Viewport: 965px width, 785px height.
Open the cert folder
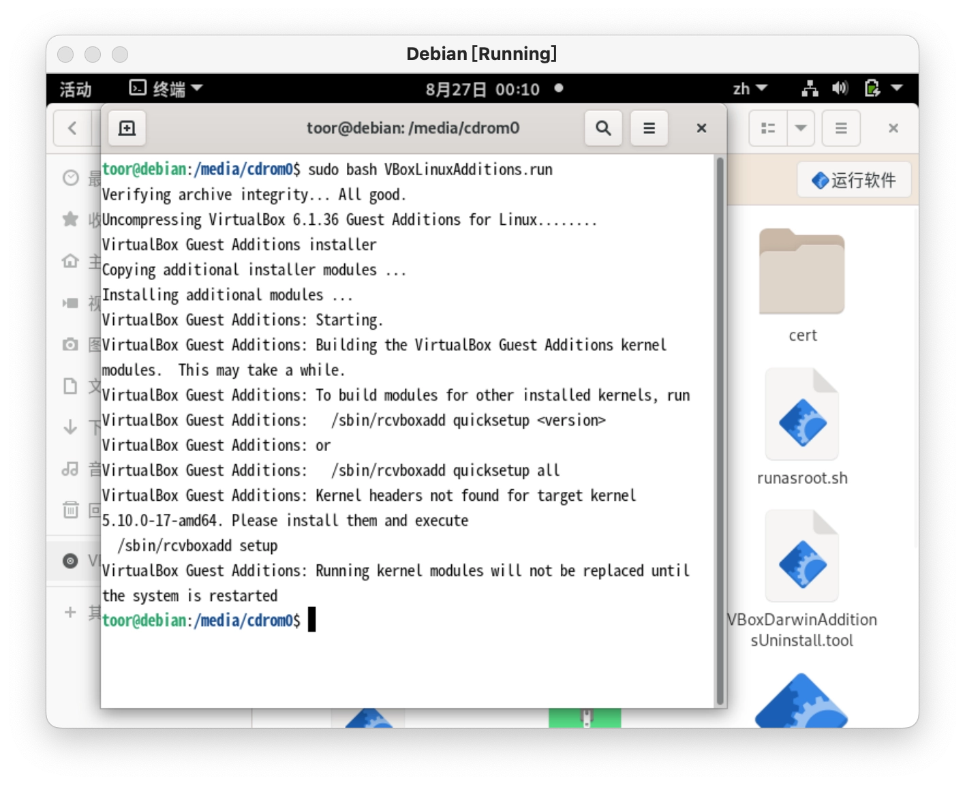[x=802, y=286]
